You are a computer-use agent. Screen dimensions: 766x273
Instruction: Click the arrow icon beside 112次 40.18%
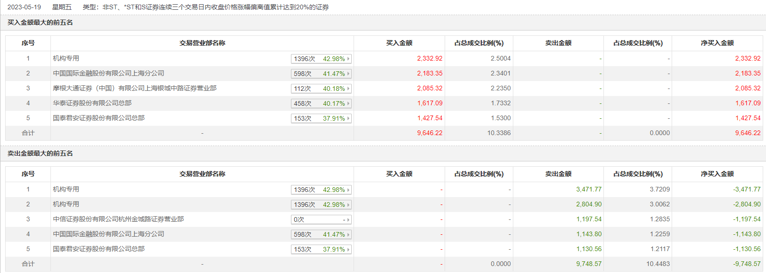(x=348, y=89)
